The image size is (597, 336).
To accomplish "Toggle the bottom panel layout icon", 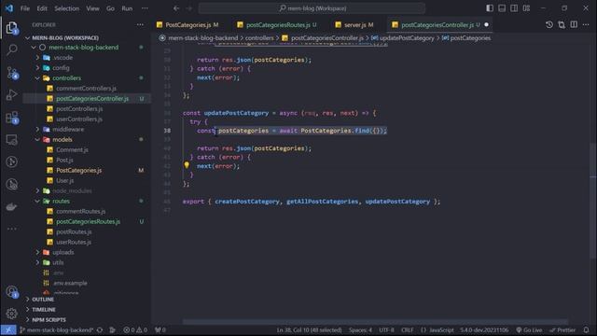I will [502, 8].
